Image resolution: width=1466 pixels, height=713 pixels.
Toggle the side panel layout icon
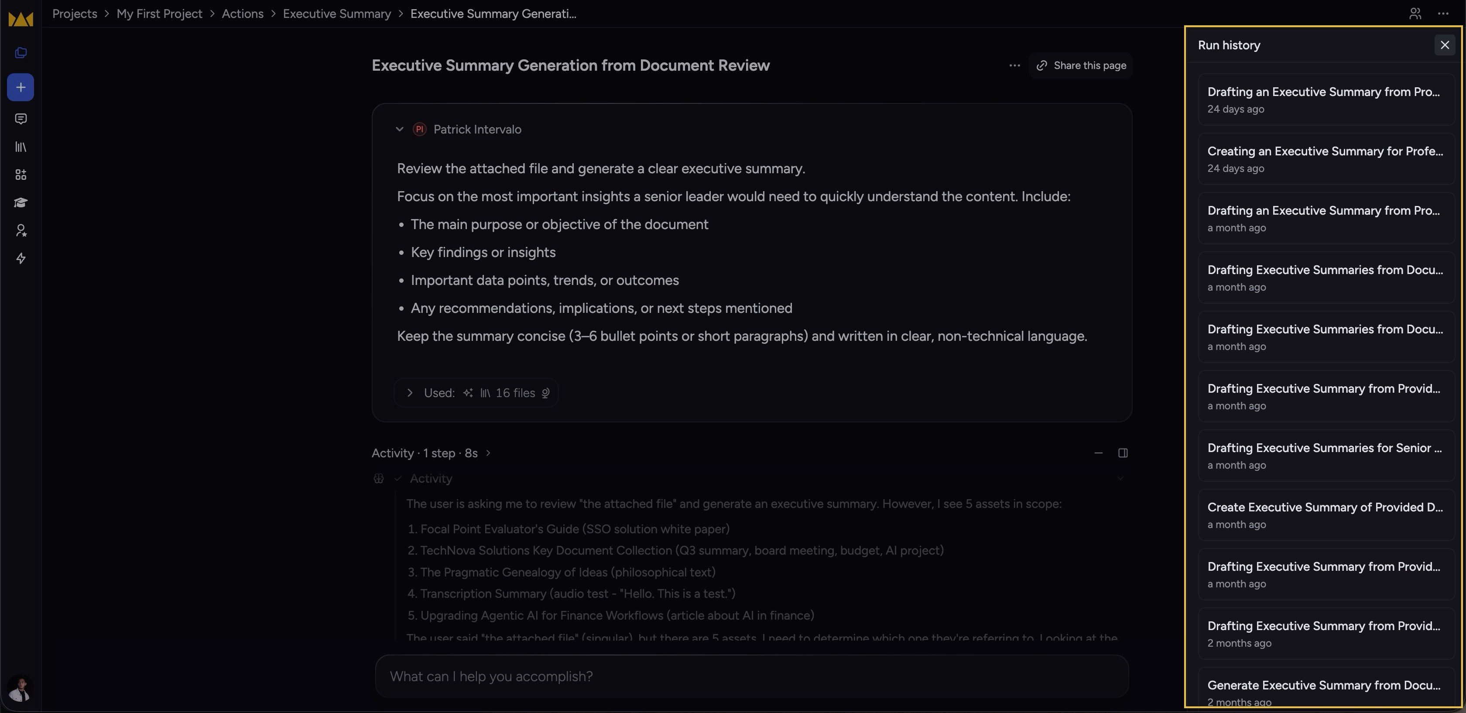coord(1123,453)
